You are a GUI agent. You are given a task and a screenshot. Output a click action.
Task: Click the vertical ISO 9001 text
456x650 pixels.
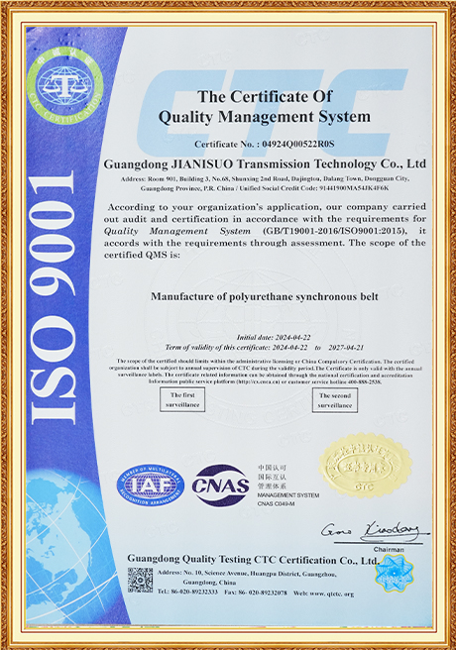coord(54,296)
